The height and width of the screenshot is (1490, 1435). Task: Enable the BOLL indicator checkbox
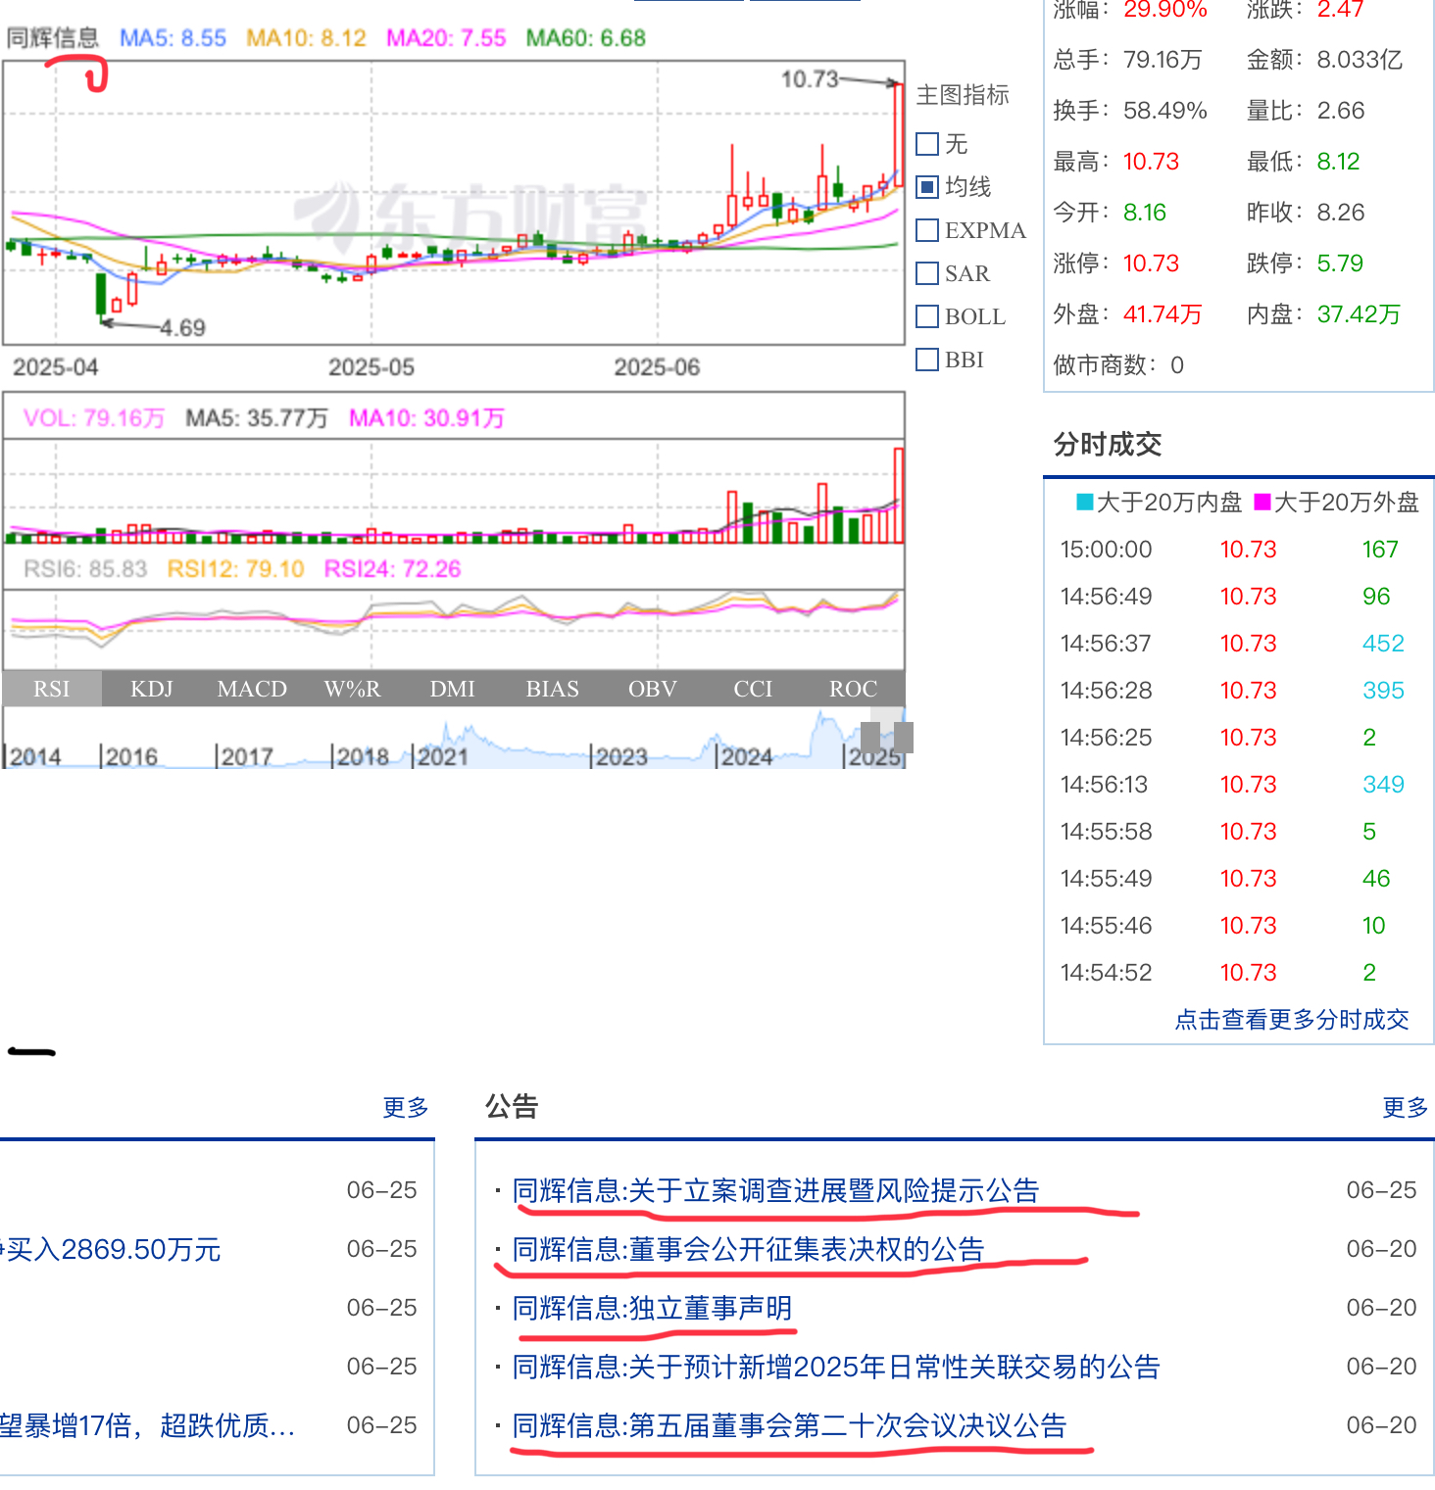[927, 316]
